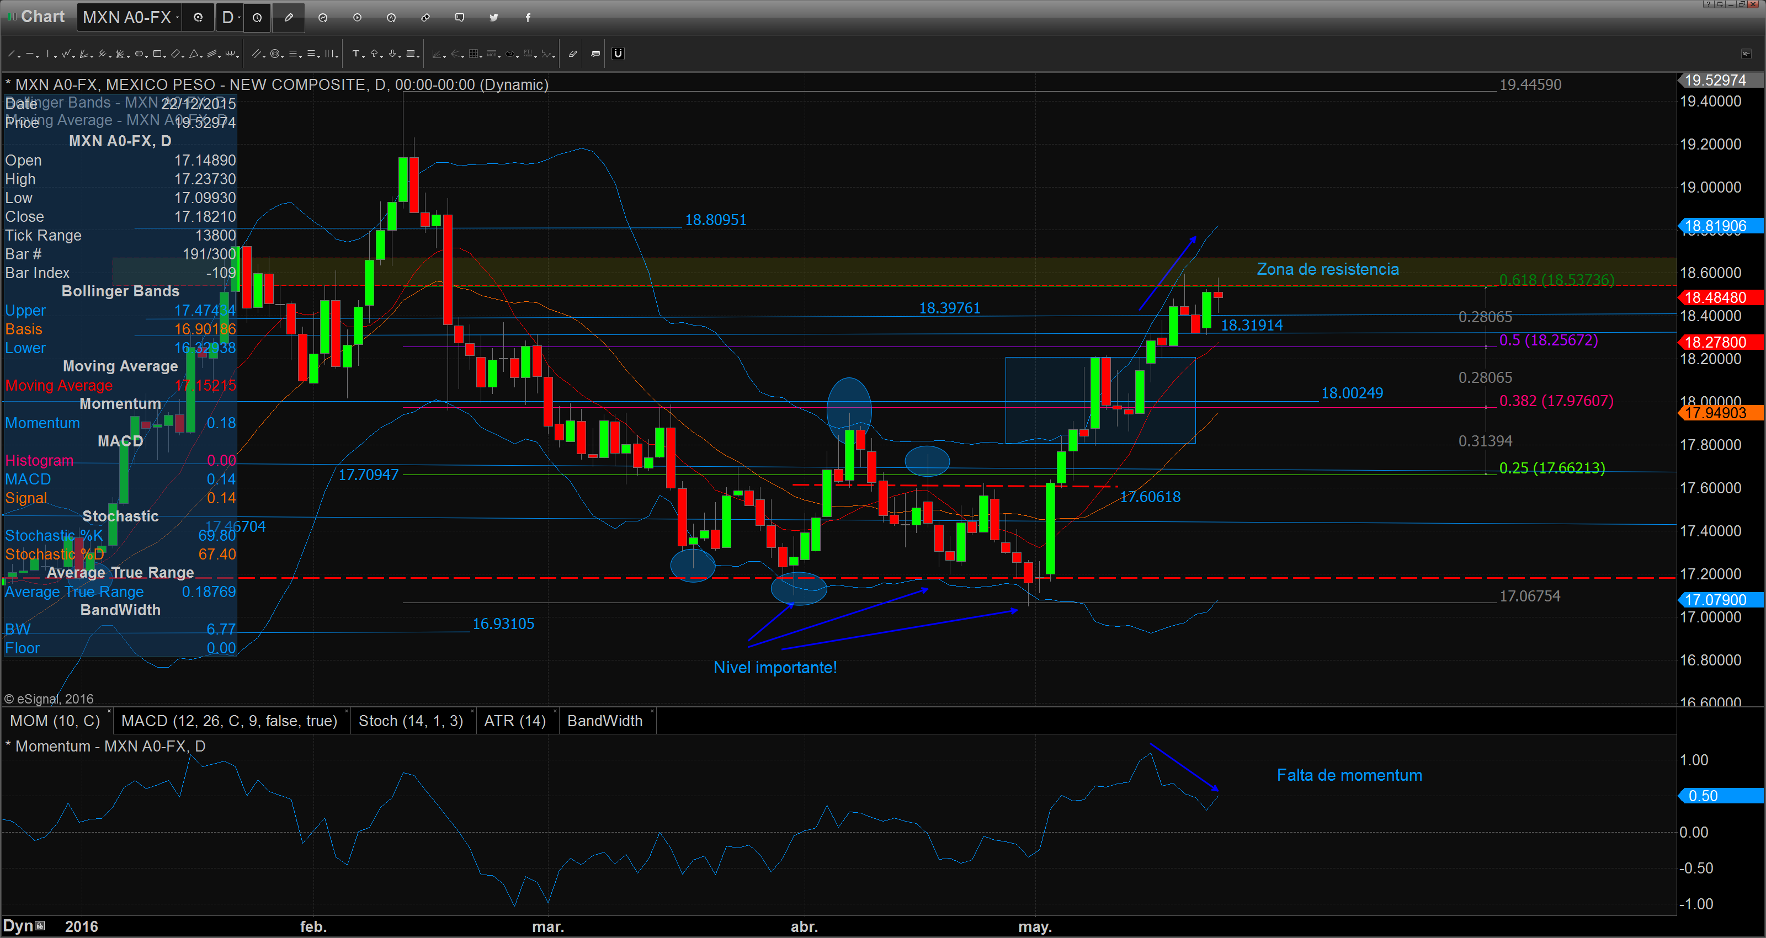
Task: Select the parallel channel tool
Action: tap(257, 54)
